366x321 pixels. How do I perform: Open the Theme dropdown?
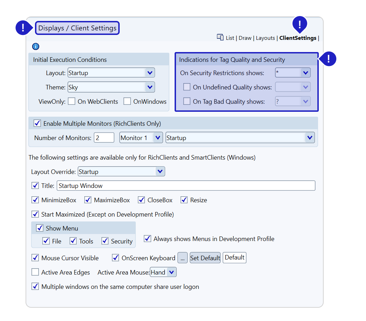(x=149, y=87)
